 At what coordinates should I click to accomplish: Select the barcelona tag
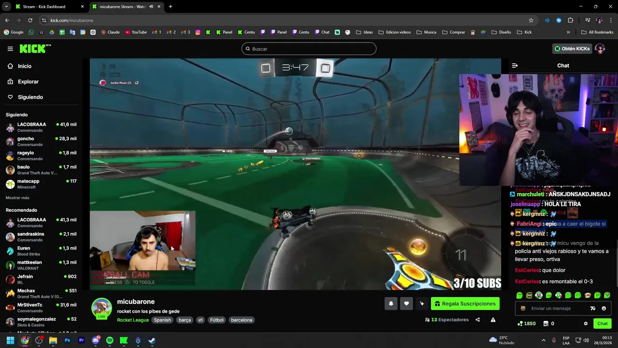click(x=241, y=320)
